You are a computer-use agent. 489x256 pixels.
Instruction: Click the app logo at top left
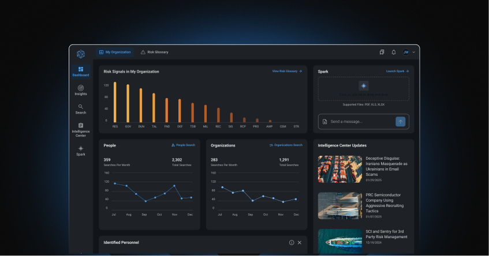point(80,54)
